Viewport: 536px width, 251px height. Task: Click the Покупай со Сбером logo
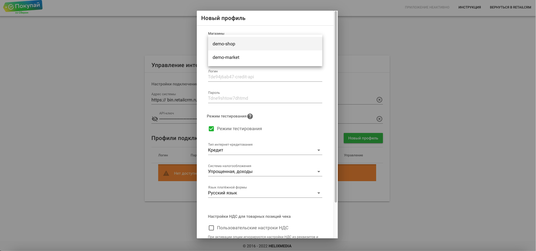23,7
